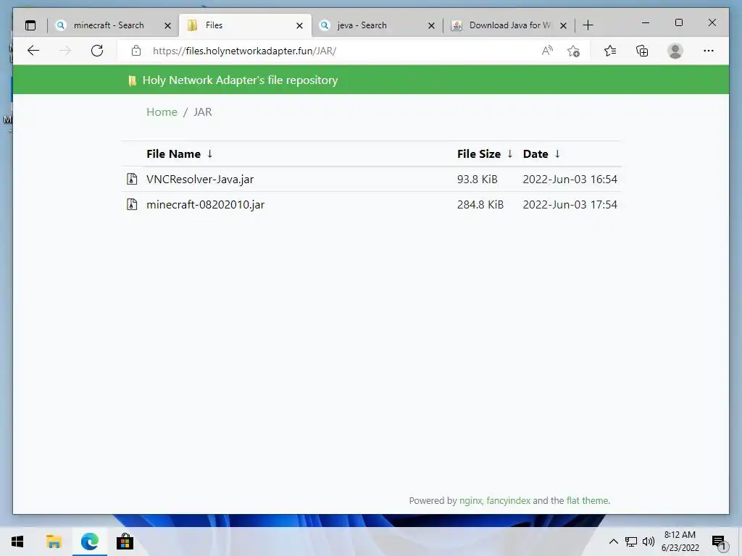Open the taskbar clock and date

[680, 542]
